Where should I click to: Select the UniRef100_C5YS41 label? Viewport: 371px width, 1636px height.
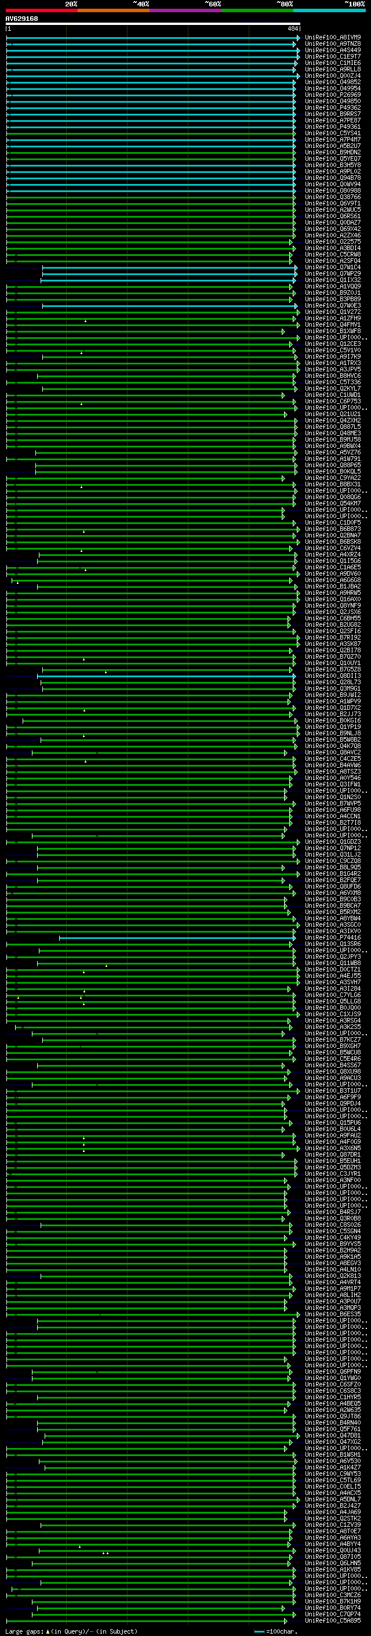pos(333,133)
